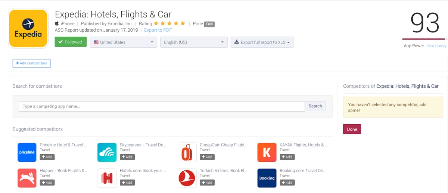The width and height of the screenshot is (448, 193).
Task: Click the Hopper rabbit icon
Action: tap(27, 178)
